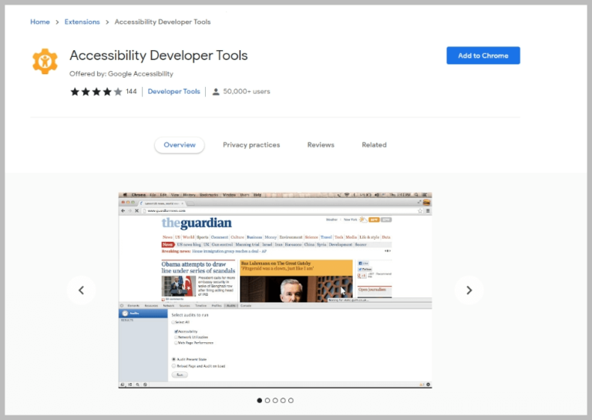Click the star rating icons
592x420 pixels.
point(96,92)
